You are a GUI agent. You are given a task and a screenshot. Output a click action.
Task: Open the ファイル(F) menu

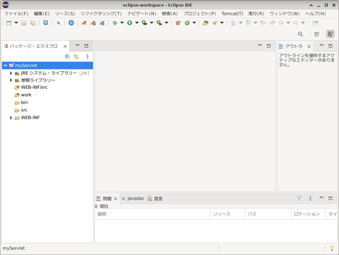(x=16, y=14)
